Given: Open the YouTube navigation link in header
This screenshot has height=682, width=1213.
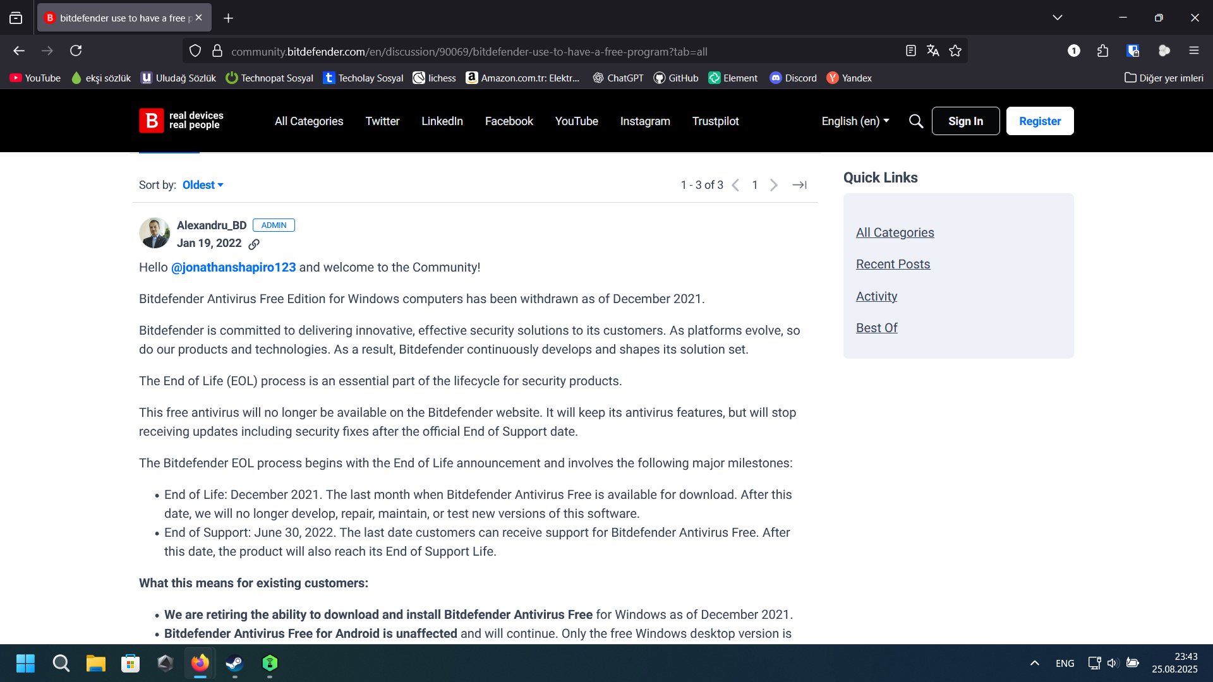Looking at the screenshot, I should pyautogui.click(x=577, y=121).
